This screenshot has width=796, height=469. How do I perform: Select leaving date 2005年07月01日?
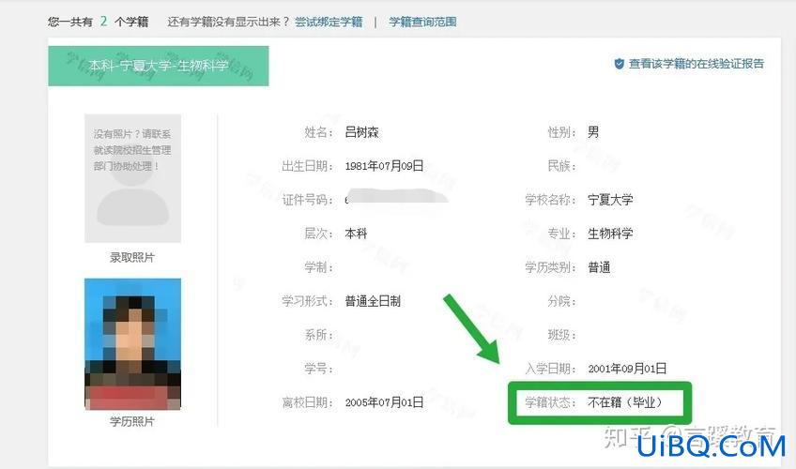pyautogui.click(x=384, y=402)
